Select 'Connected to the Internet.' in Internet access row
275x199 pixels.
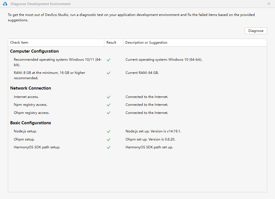147,97
